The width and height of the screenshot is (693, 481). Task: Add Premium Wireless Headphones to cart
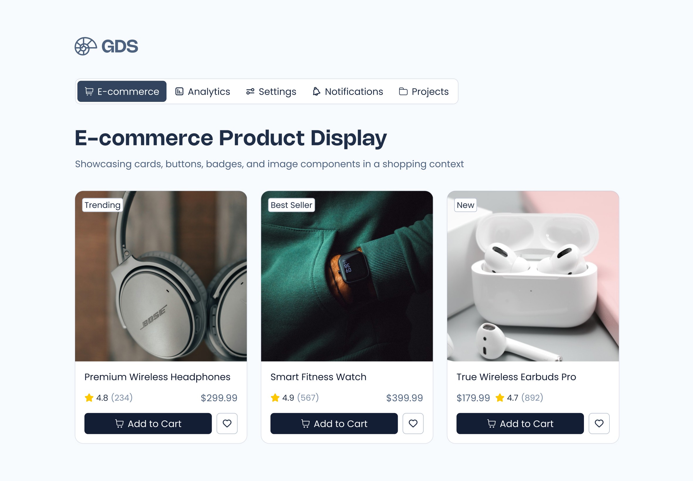[148, 423]
